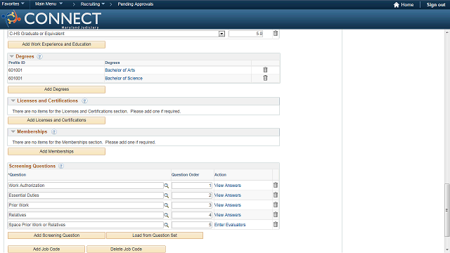450x253 pixels.
Task: Click Space Prior Work or Relatives field
Action: point(86,225)
